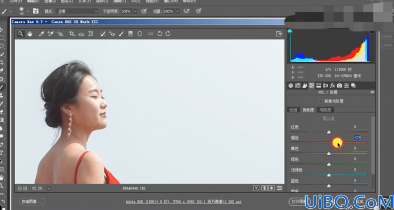Open the HSL panel flyout menu

click(372, 93)
